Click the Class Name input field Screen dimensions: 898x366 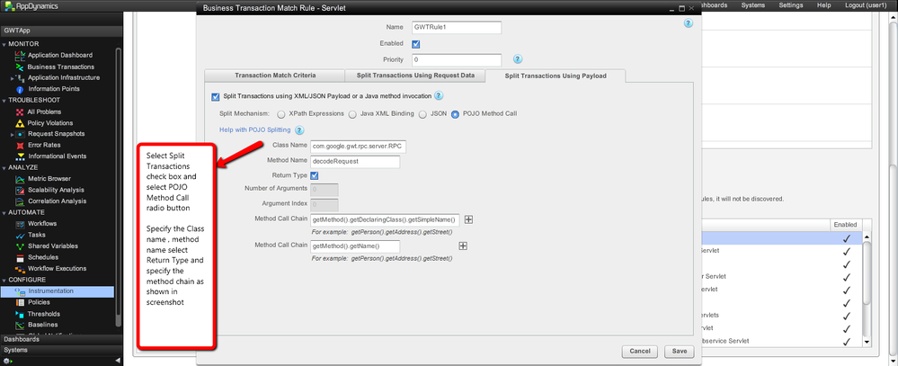point(358,147)
